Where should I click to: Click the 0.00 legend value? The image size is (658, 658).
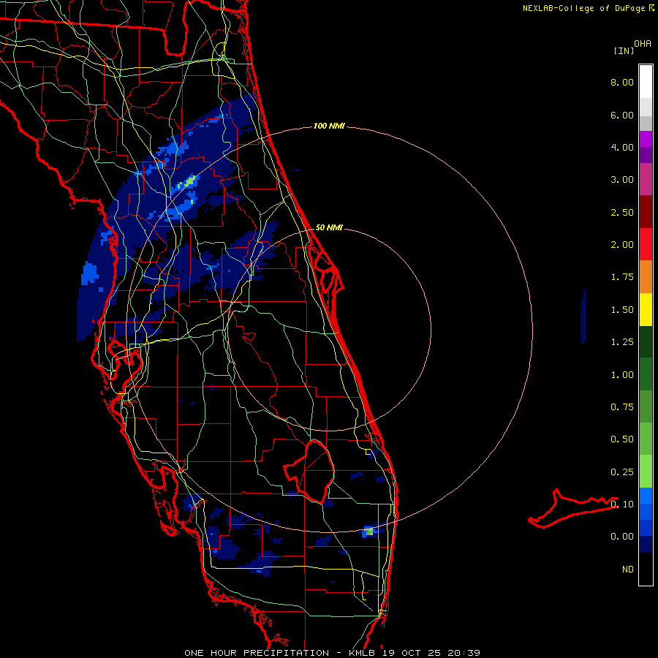(622, 537)
